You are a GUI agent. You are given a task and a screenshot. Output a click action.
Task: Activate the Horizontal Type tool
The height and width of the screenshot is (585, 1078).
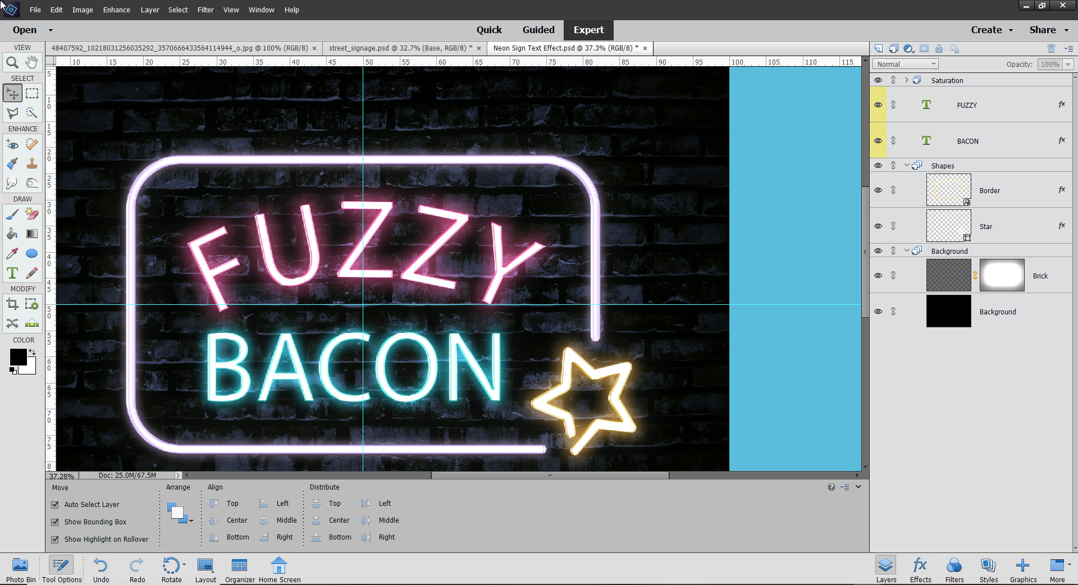point(12,273)
